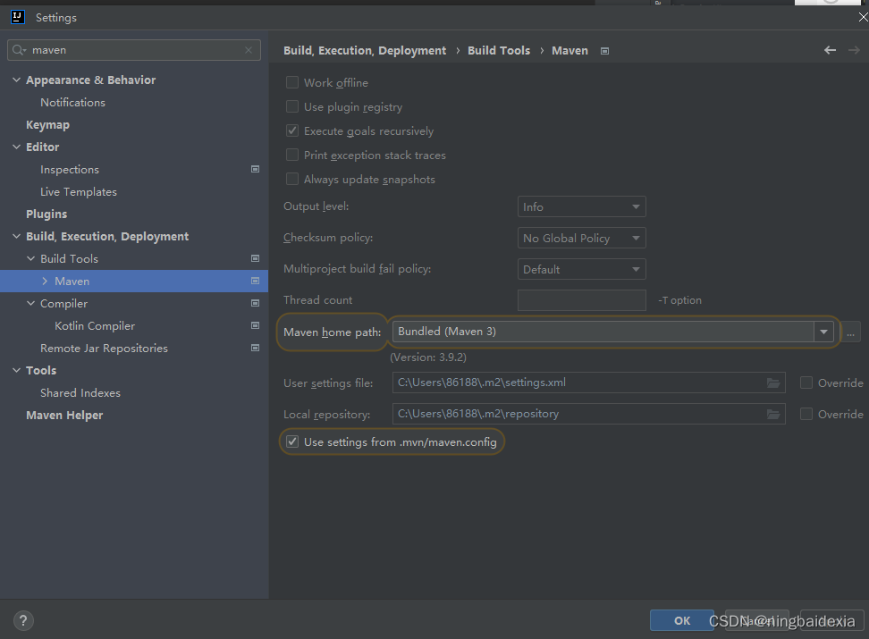
Task: Click project settings icon on Kotlin Compiler row
Action: click(255, 325)
